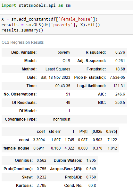Click the Adj. R-squared value 0.261

[x=120, y=61]
